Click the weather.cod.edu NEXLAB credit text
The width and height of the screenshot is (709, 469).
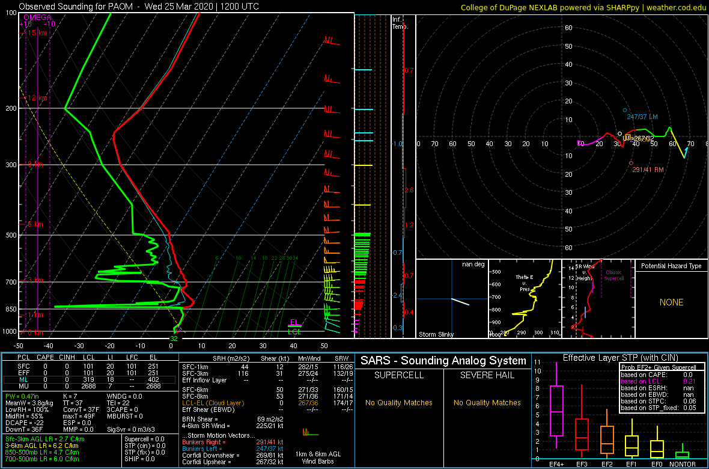[584, 7]
